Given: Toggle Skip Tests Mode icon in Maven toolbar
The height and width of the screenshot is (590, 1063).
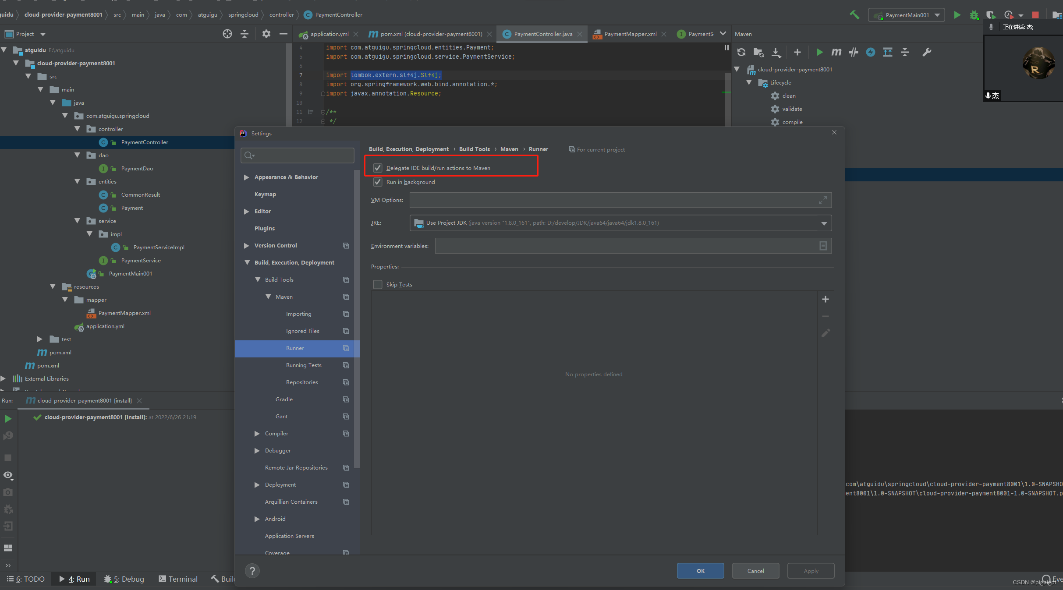Looking at the screenshot, I should [x=871, y=52].
